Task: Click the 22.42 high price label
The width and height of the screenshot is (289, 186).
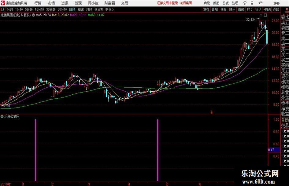Action: coord(250,20)
